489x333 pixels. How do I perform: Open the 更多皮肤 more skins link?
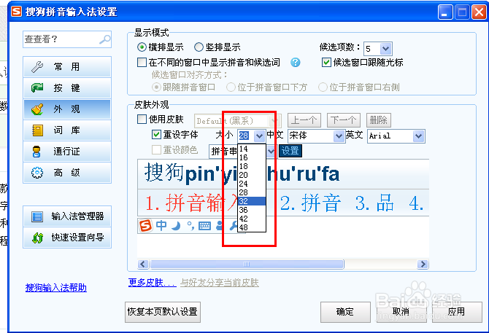[x=153, y=283]
